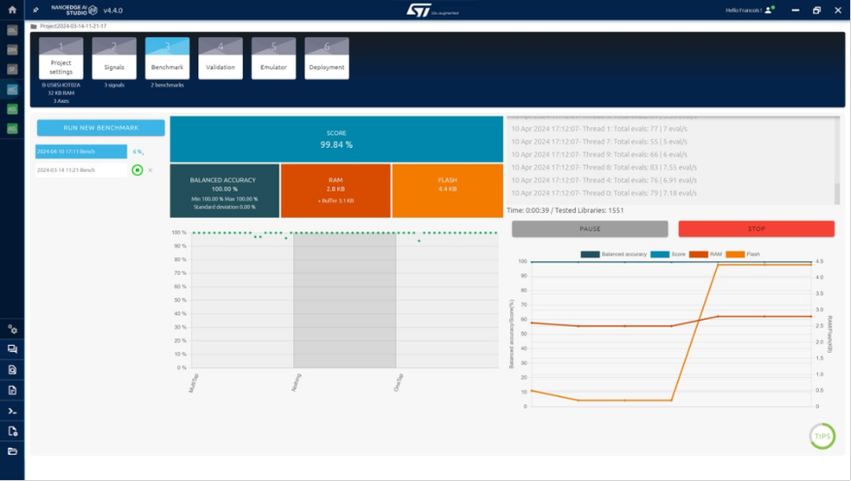Select the 2024-04-10 17:11 Bench entry
Image resolution: width=851 pixels, height=481 pixels.
coord(82,152)
